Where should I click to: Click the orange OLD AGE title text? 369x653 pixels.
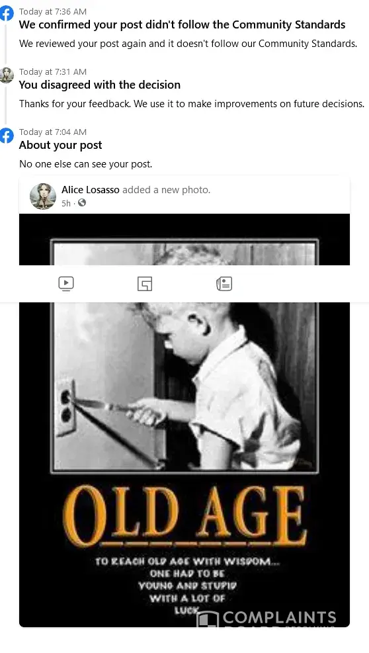tap(184, 517)
